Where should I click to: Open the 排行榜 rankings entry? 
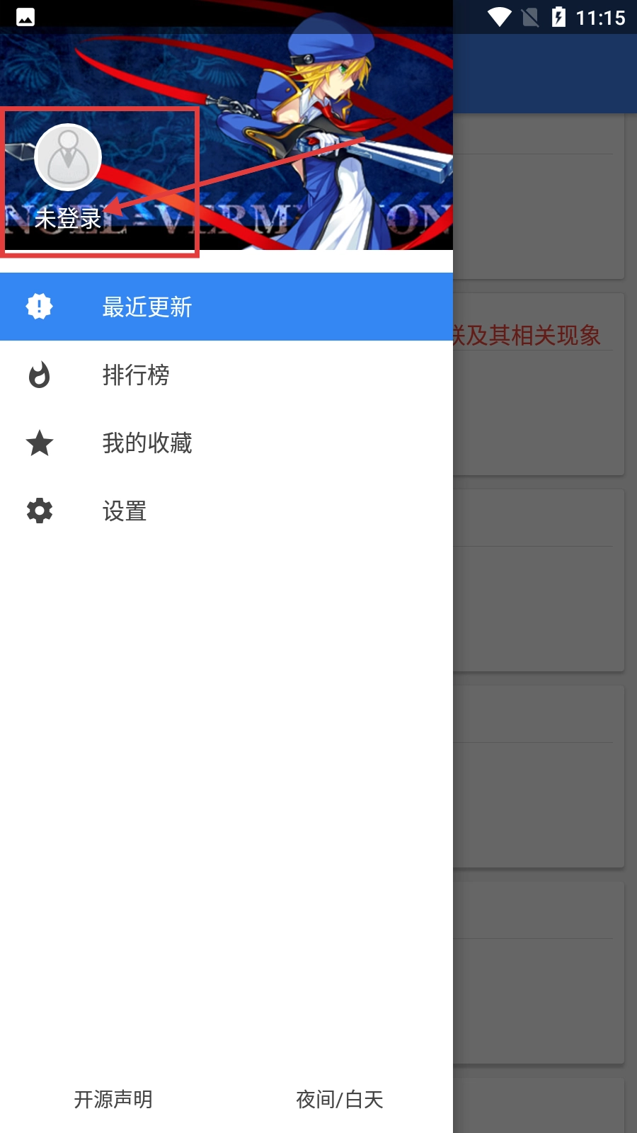coord(226,375)
